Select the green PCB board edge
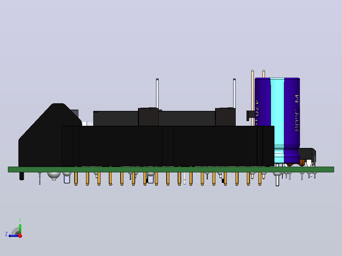 [171, 170]
